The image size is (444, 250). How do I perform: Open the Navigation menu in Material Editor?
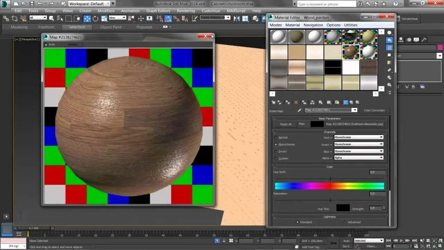[x=313, y=25]
